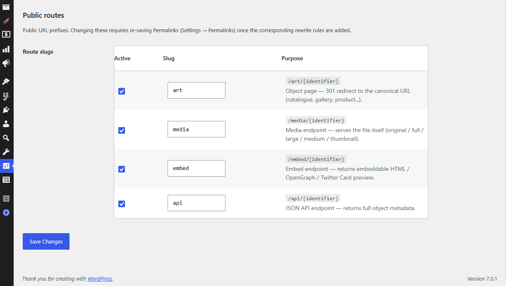Uncheck the Active checkbox for media

[122, 130]
